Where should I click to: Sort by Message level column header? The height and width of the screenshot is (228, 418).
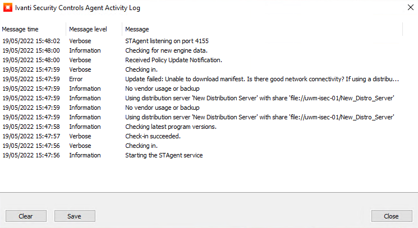click(x=88, y=29)
